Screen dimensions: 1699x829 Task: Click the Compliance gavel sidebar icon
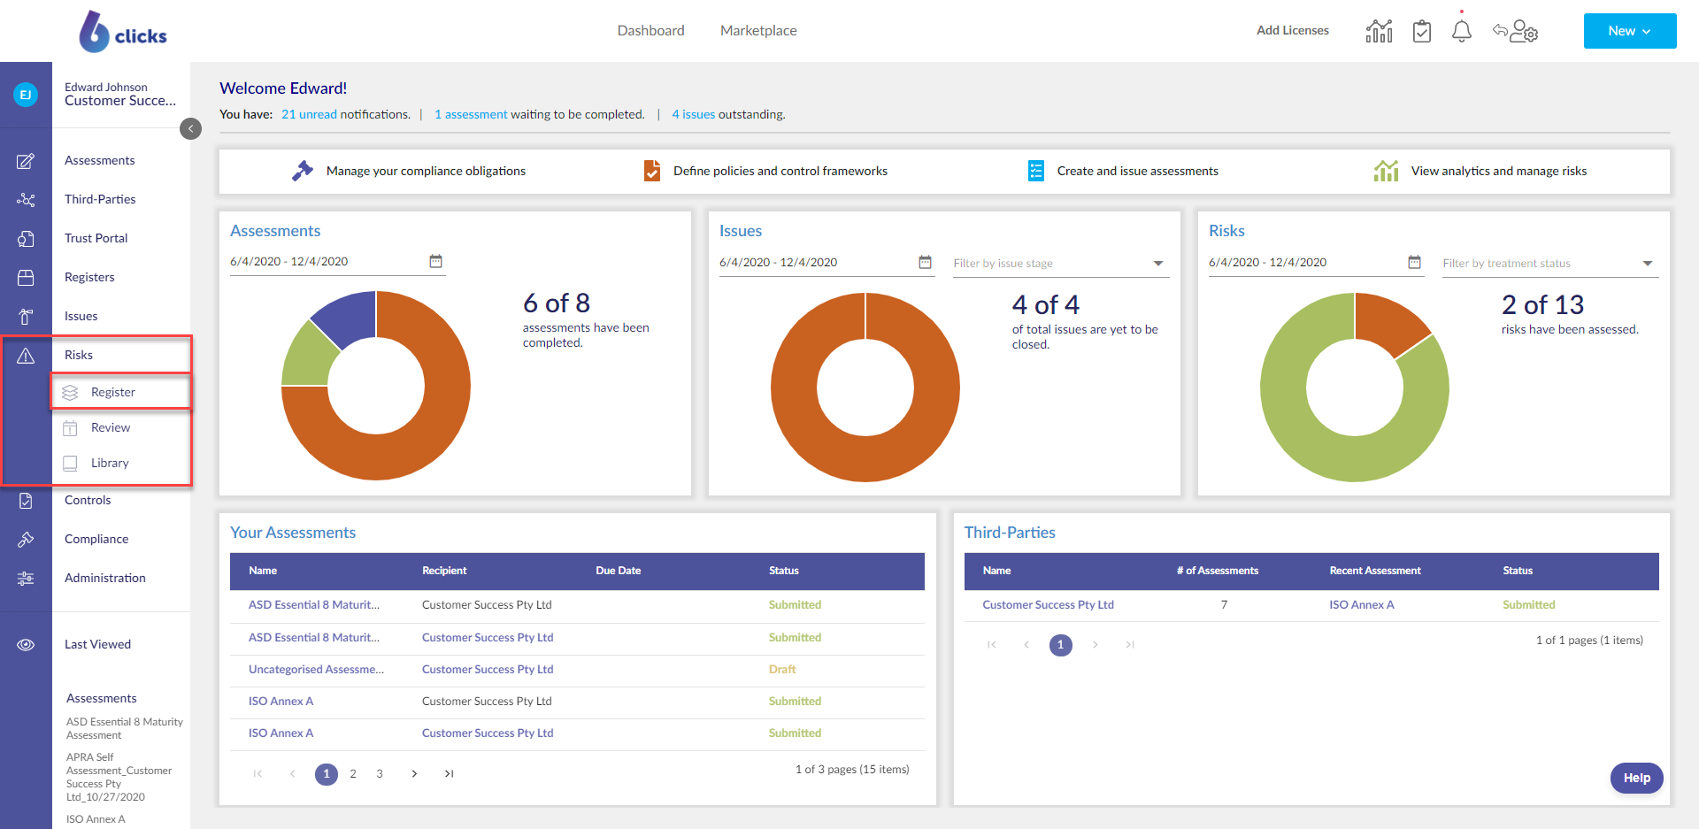[26, 540]
